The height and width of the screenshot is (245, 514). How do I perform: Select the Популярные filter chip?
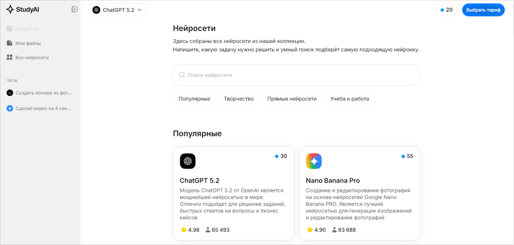click(194, 99)
